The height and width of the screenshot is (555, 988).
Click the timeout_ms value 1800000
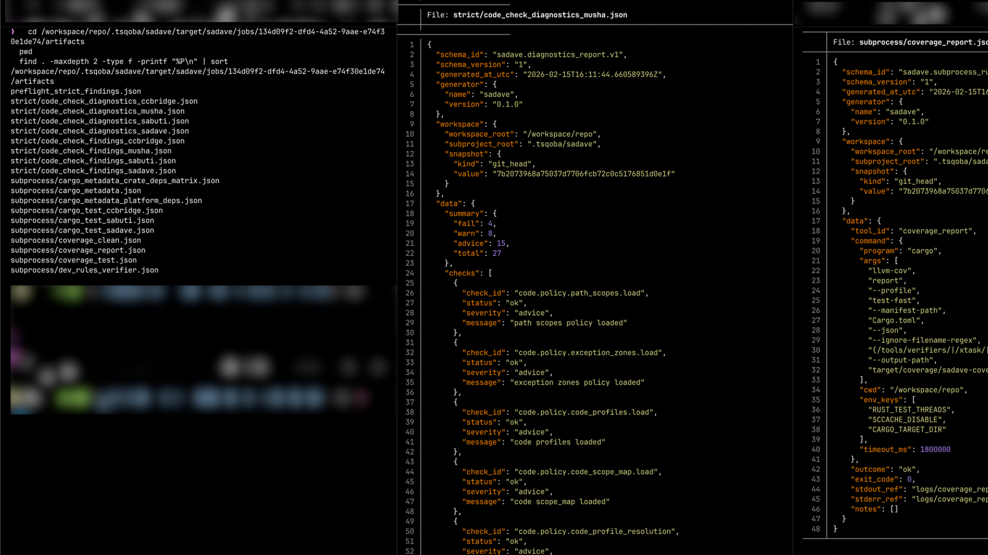(x=935, y=450)
